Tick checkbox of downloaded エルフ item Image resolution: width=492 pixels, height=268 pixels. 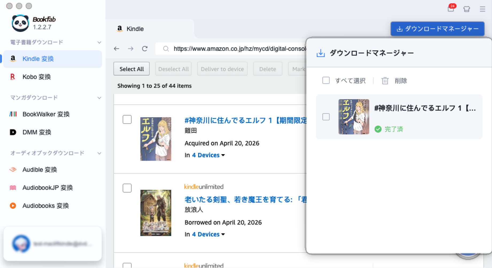[x=326, y=117]
